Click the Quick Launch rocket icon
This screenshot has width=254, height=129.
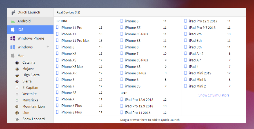(13, 12)
